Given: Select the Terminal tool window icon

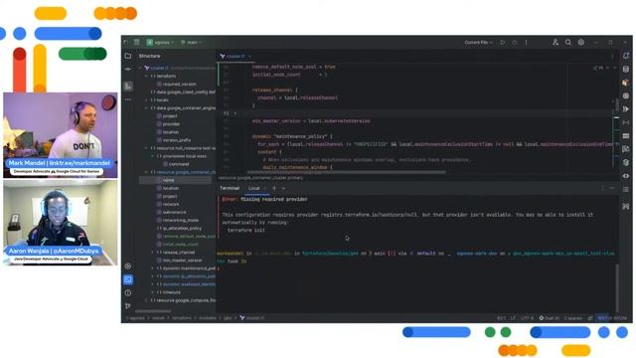Looking at the screenshot, I should (128, 279).
